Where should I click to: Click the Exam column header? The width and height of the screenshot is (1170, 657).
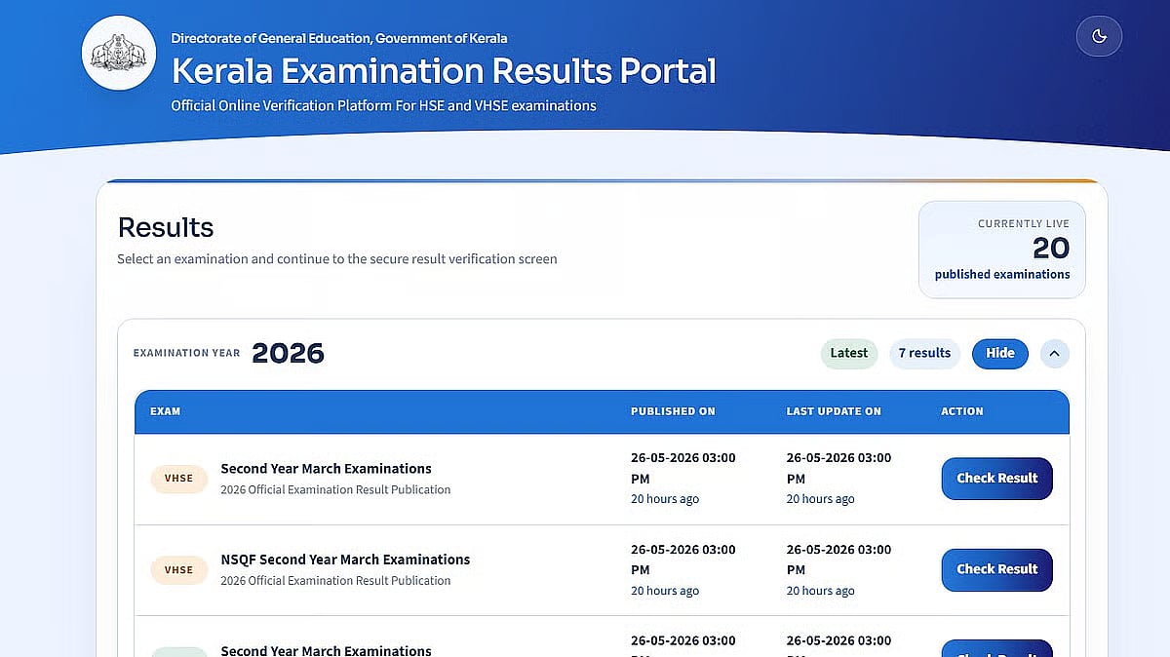coord(165,411)
